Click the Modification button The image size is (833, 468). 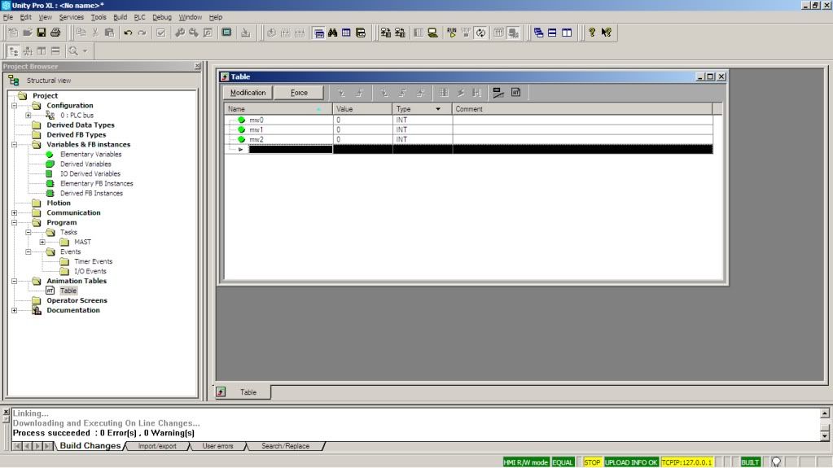pos(248,93)
